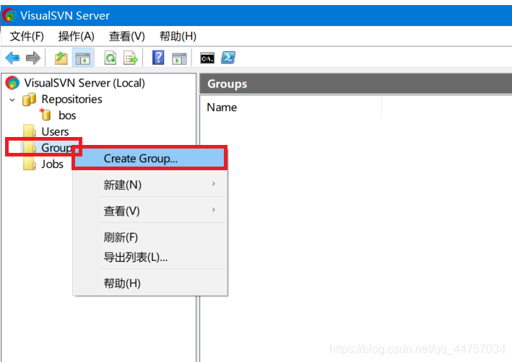
Task: Click the VisualSVN logo in title bar
Action: (9, 15)
